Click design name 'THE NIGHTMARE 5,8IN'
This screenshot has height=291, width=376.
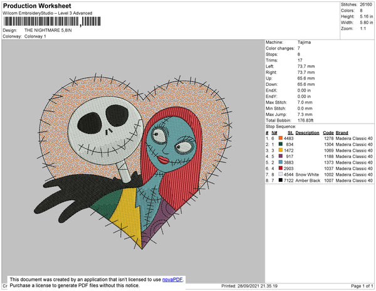tap(48, 30)
